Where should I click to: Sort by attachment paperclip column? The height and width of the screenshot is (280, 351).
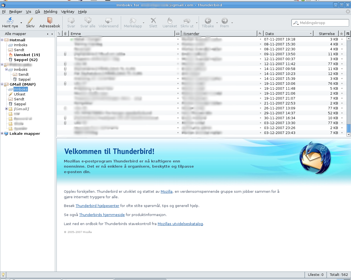[x=65, y=34]
